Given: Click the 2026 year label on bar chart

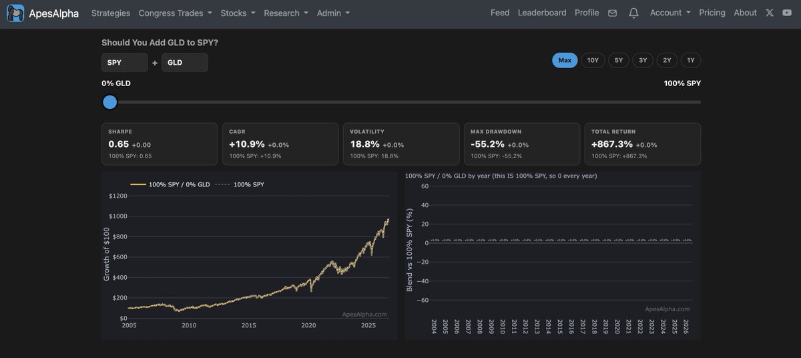Looking at the screenshot, I should 687,327.
